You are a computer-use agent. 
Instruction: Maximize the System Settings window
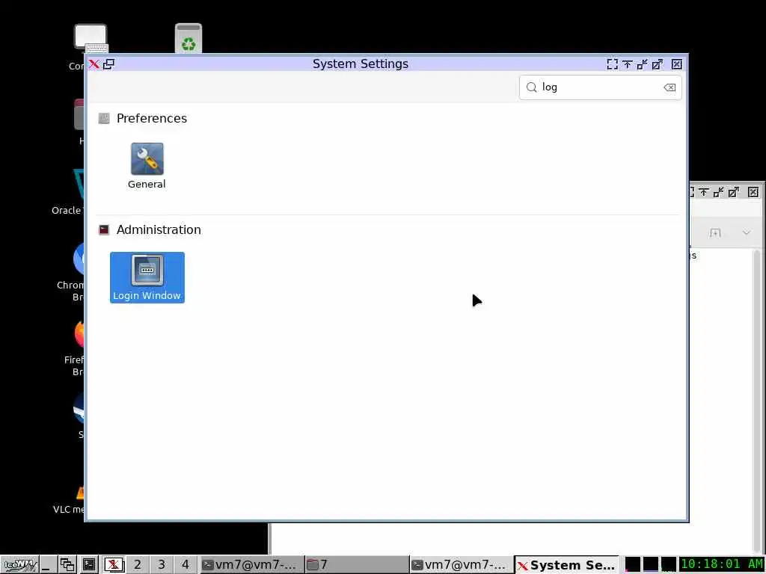pyautogui.click(x=658, y=64)
